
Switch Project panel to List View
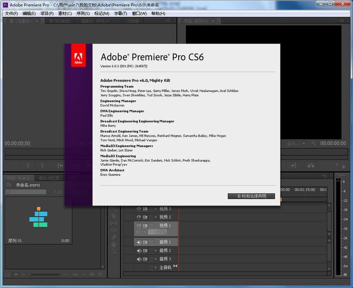8,274
